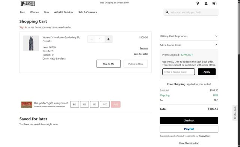Click the Shipping FREE value
This screenshot has height=147, width=240.
pos(216,95)
